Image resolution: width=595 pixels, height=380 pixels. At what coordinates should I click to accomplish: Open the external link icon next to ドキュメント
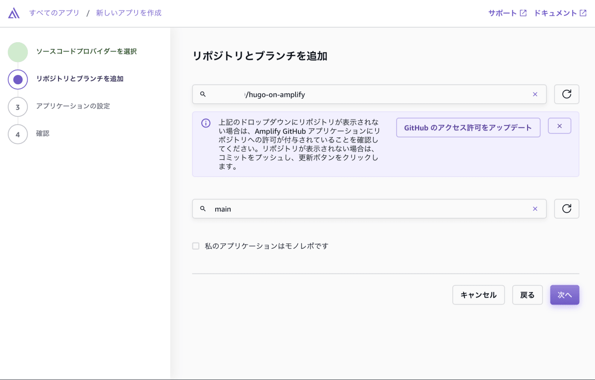point(587,13)
